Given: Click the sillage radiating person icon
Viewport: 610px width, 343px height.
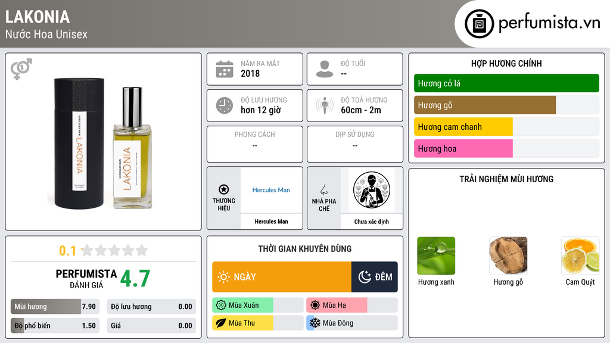Looking at the screenshot, I should point(325,105).
